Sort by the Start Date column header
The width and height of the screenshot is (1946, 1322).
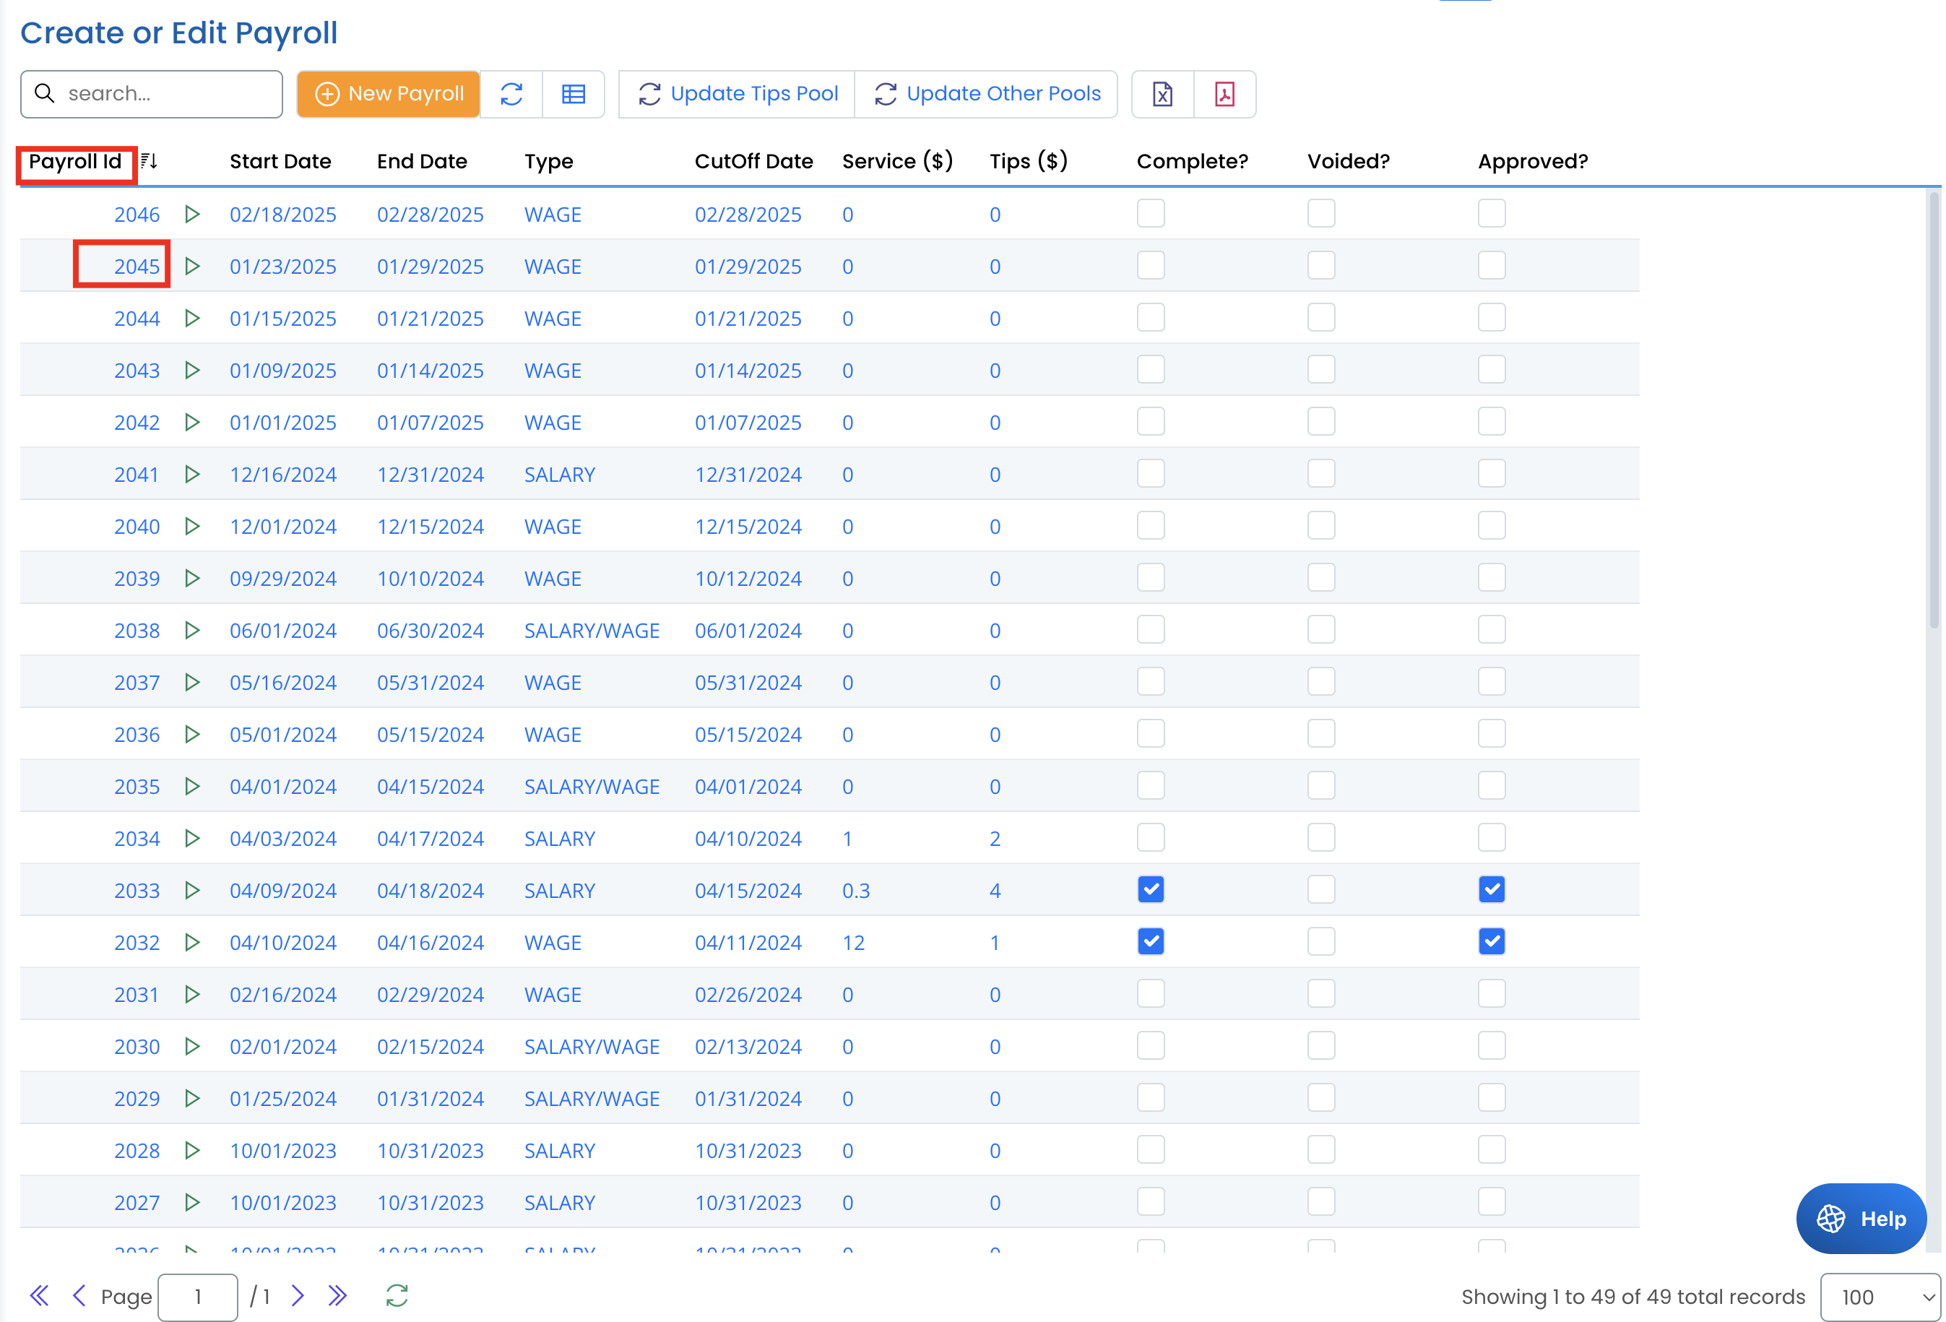coord(280,161)
